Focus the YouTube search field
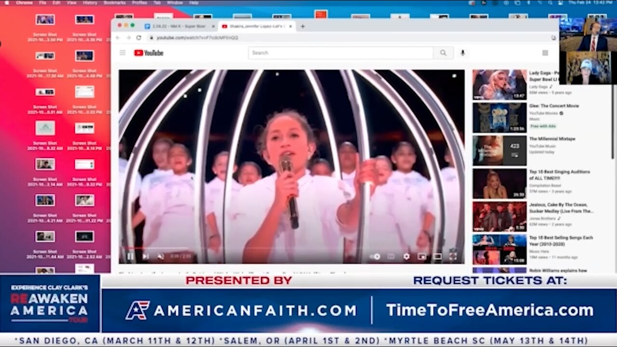Viewport: 617px width, 347px height. [340, 53]
